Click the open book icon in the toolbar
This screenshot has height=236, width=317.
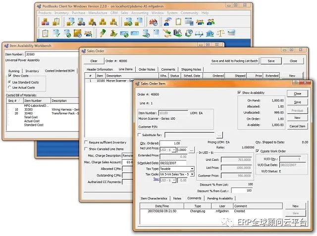point(199,34)
